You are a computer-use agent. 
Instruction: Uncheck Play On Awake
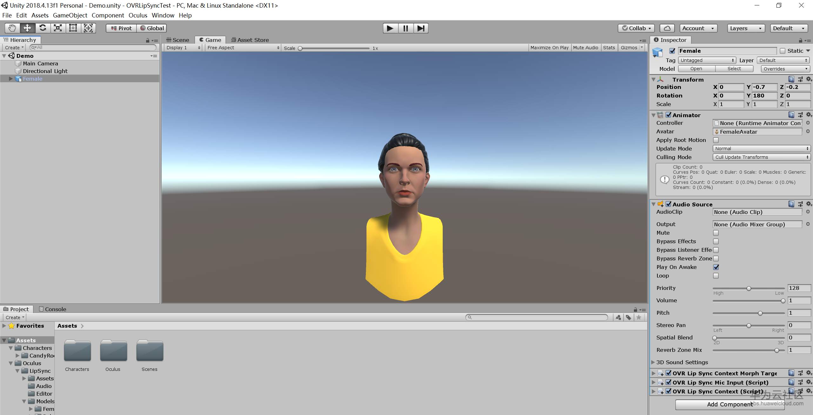(x=716, y=267)
